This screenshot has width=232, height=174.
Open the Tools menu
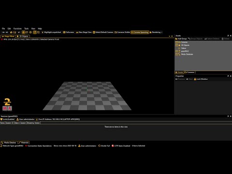point(27,29)
